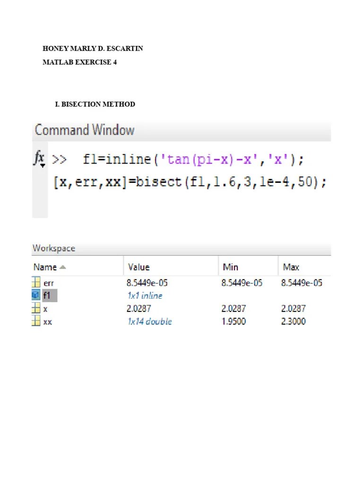Select the err variable name

point(49,283)
